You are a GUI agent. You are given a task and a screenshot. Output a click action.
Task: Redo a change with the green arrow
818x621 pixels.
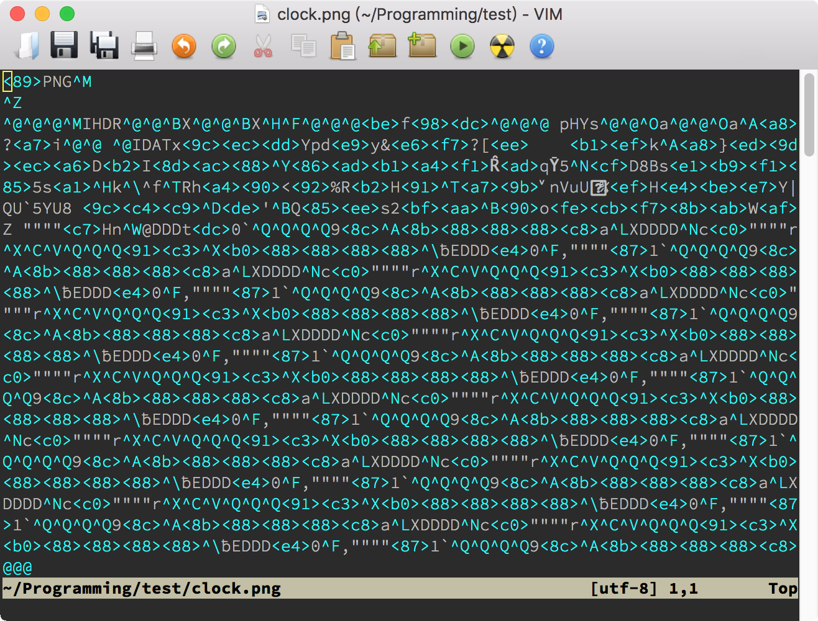(223, 46)
